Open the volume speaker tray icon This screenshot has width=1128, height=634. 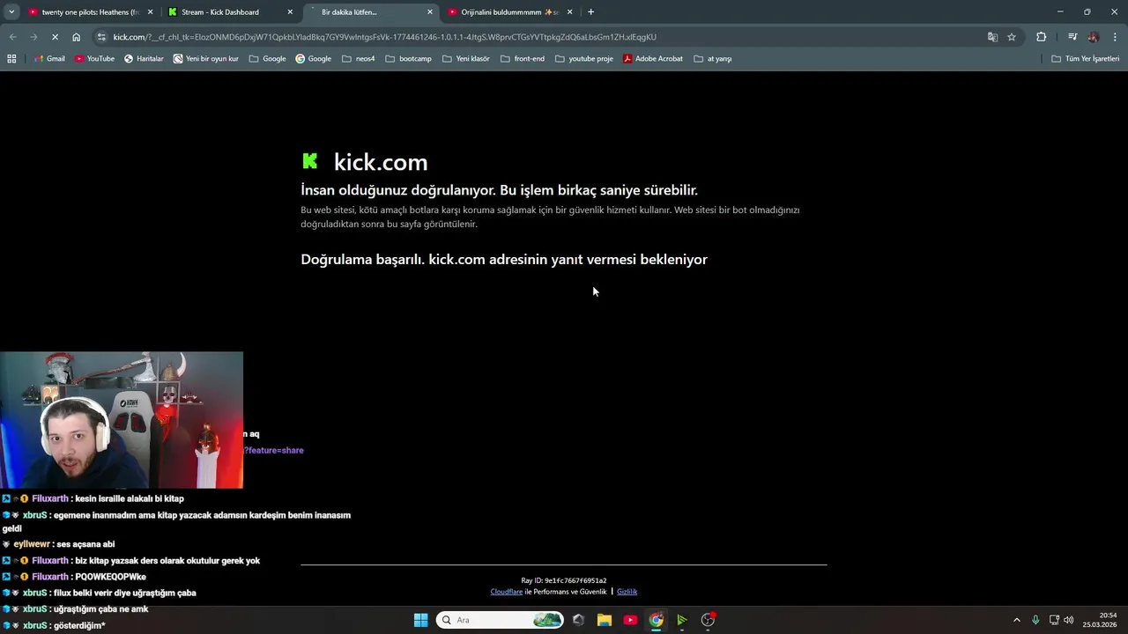[x=1069, y=620]
